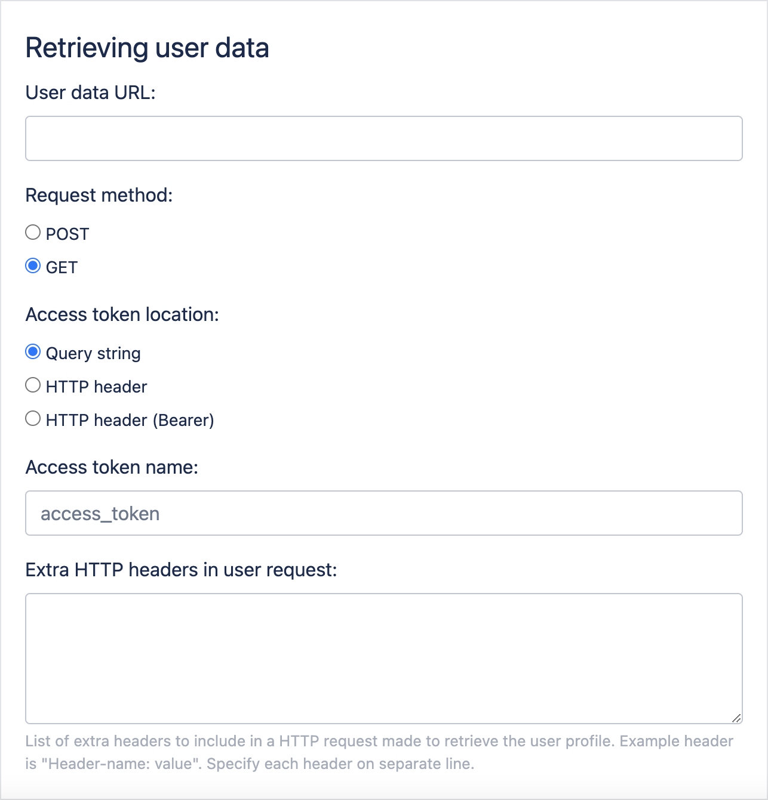768x800 pixels.
Task: Select the GET radio button circle
Action: point(33,265)
